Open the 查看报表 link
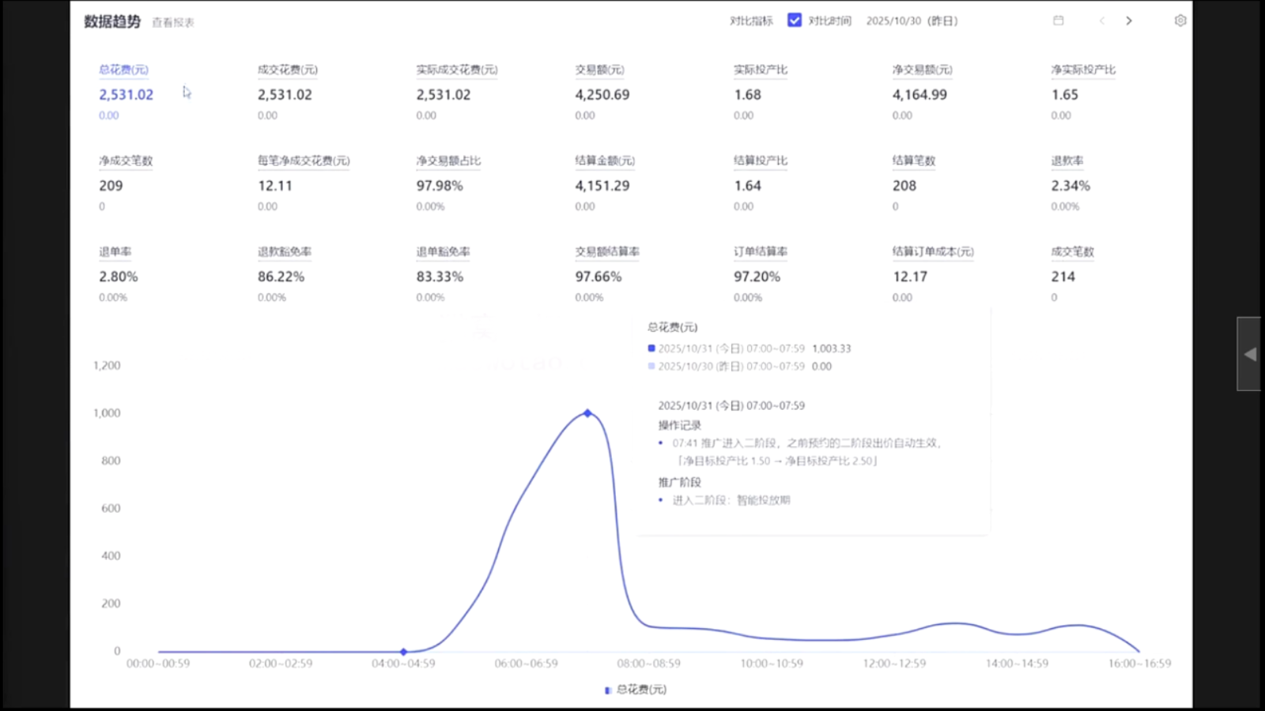This screenshot has width=1265, height=711. [172, 23]
